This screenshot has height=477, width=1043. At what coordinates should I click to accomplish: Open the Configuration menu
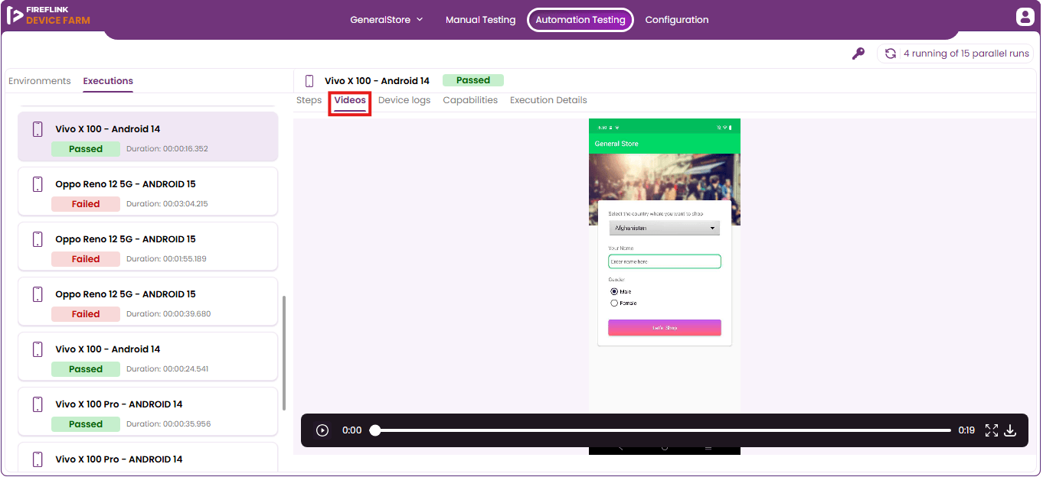point(677,20)
